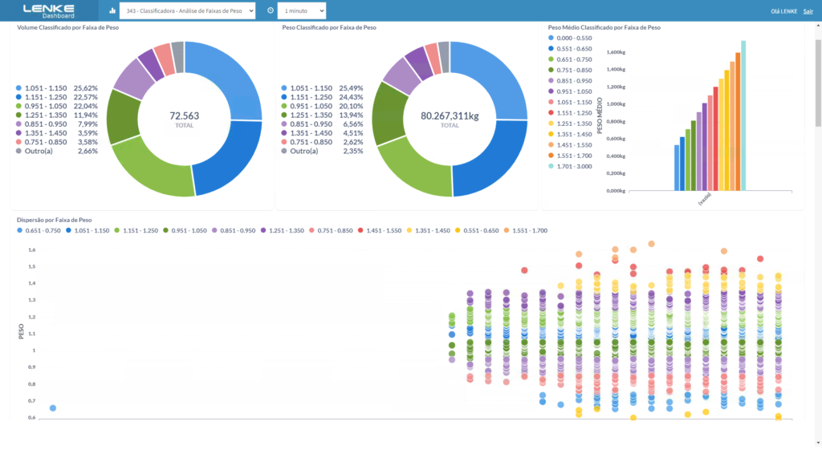This screenshot has height=462, width=822.
Task: Click the 'Olá LENKE' user greeting
Action: pos(783,11)
